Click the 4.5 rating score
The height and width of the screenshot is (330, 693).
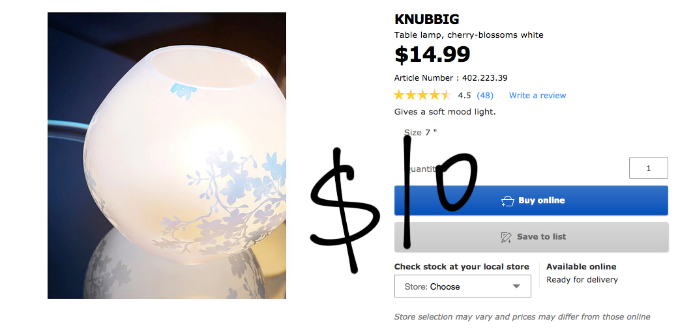click(x=464, y=95)
